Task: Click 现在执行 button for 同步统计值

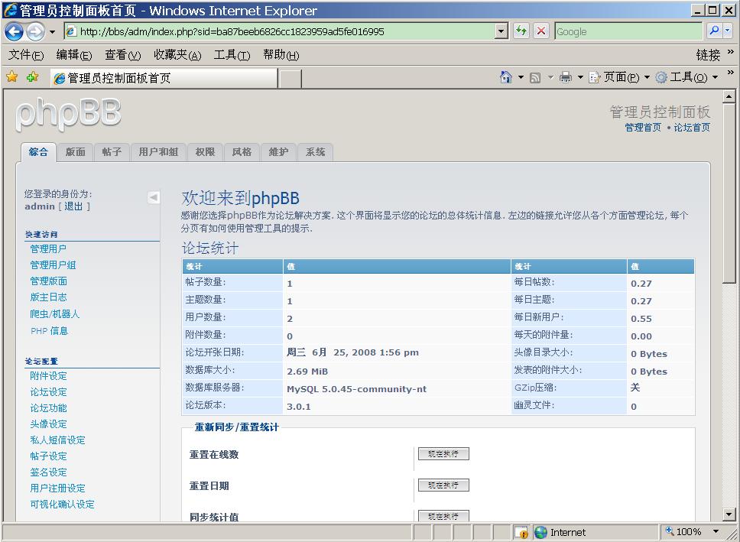Action: coord(443,515)
